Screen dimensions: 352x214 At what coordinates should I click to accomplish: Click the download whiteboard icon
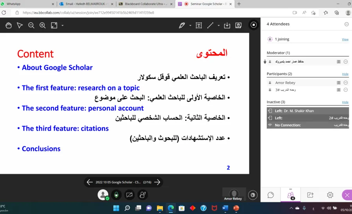click(227, 25)
